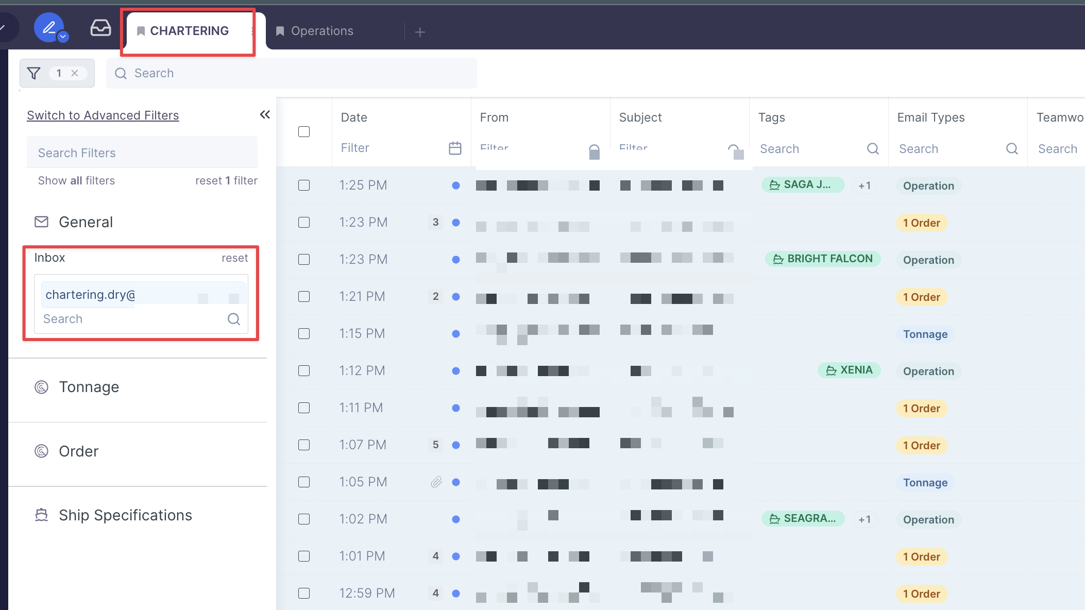The height and width of the screenshot is (610, 1085).
Task: Expand the Tonnage filter section
Action: [89, 387]
